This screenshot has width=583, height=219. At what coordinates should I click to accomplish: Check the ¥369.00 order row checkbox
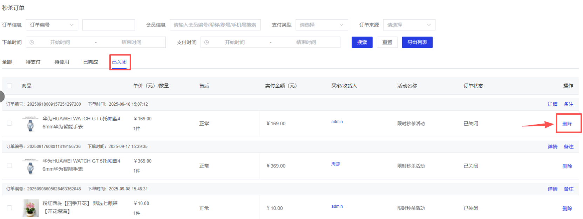9,166
